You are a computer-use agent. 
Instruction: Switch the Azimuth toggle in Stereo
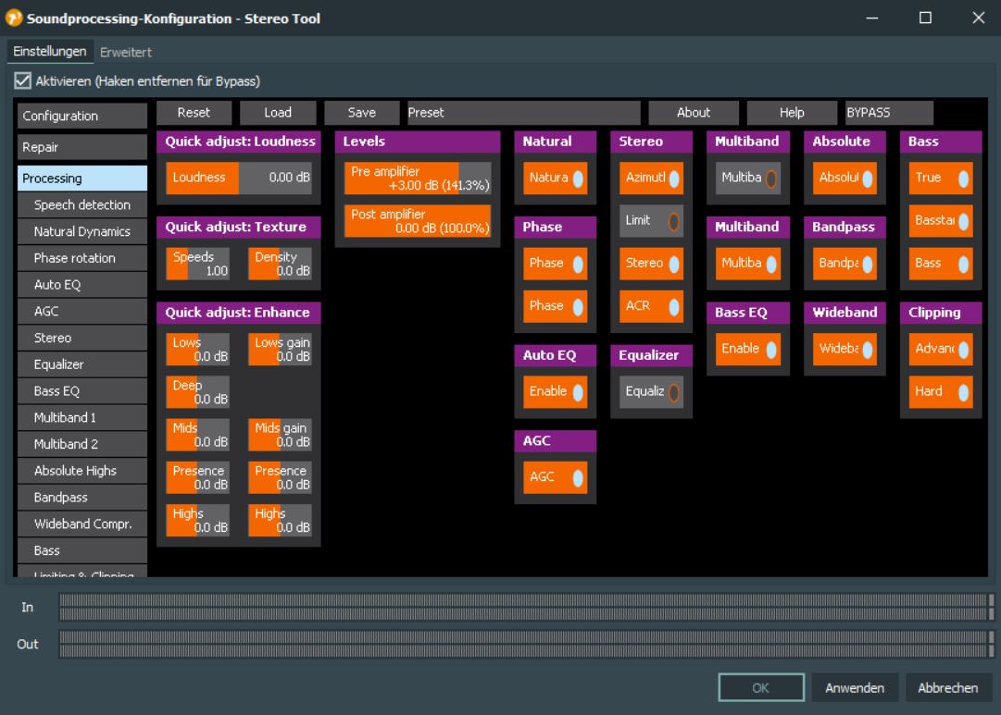(x=652, y=178)
